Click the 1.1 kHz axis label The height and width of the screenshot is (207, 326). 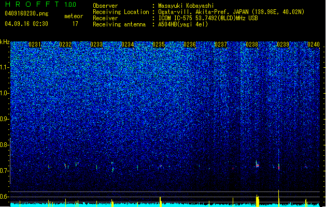pyautogui.click(x=4, y=67)
